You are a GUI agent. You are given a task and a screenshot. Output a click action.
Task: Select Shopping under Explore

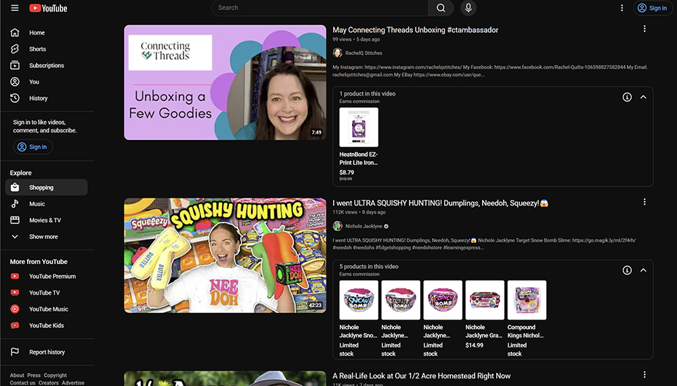click(46, 188)
